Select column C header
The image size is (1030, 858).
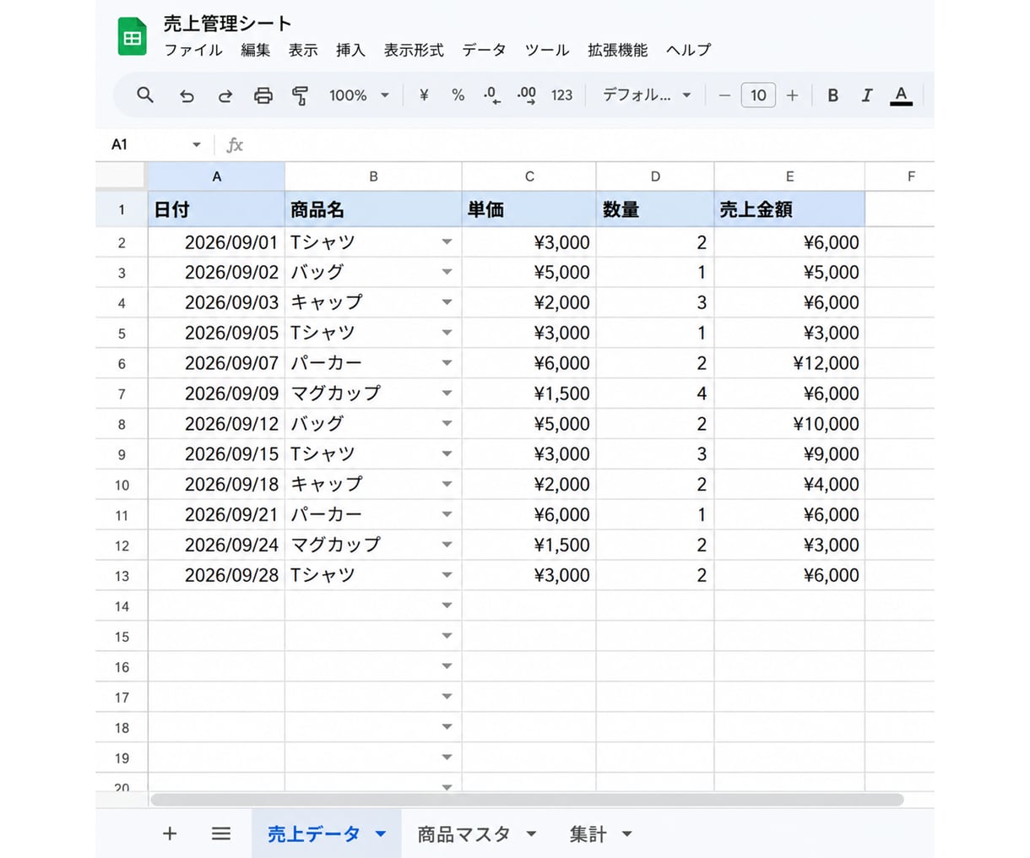529,176
